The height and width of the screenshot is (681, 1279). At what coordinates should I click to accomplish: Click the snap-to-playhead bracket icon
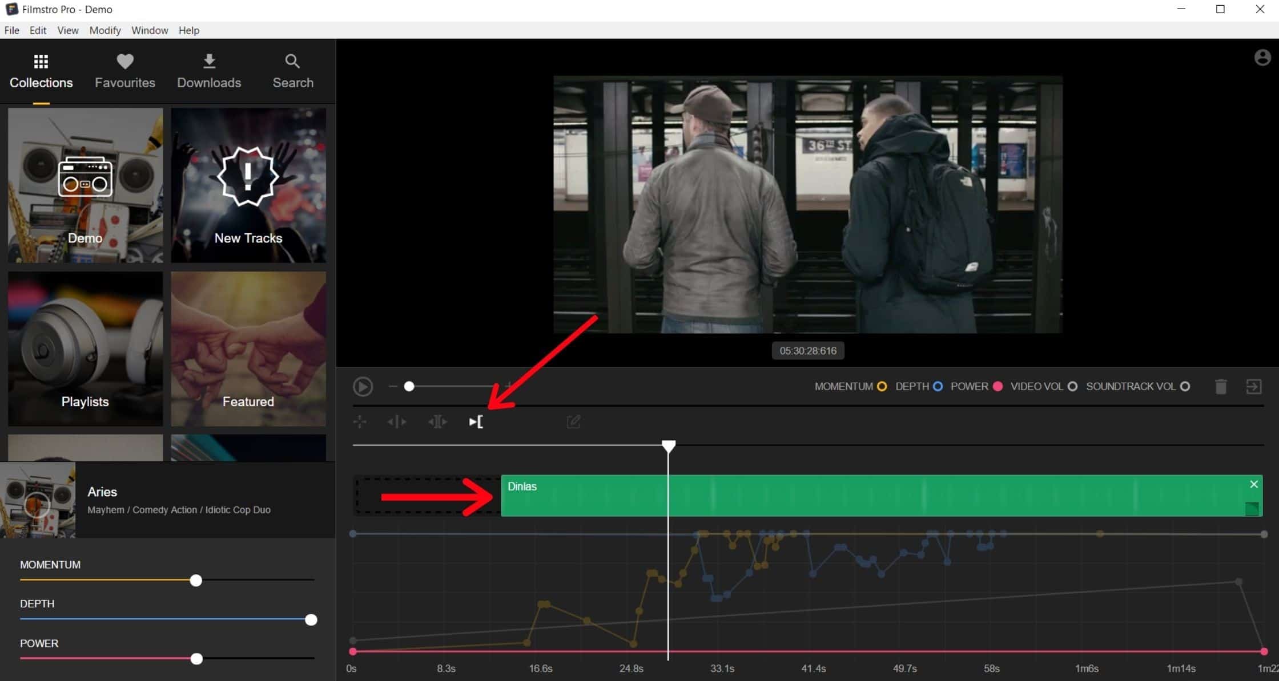click(476, 422)
